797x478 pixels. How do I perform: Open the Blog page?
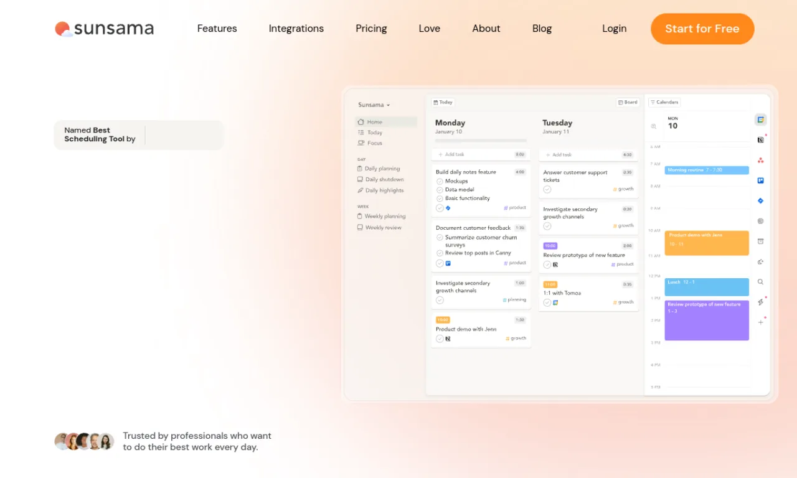click(542, 29)
